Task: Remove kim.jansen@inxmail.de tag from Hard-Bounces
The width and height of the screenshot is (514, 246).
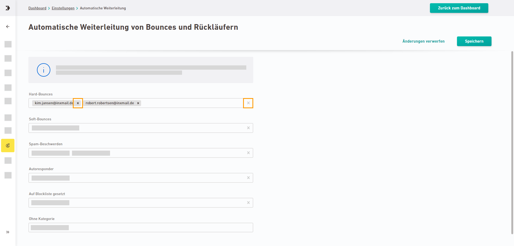Action: [x=78, y=103]
